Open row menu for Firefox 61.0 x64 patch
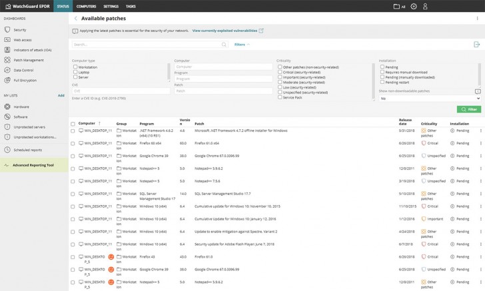The width and height of the screenshot is (485, 291). (x=481, y=143)
